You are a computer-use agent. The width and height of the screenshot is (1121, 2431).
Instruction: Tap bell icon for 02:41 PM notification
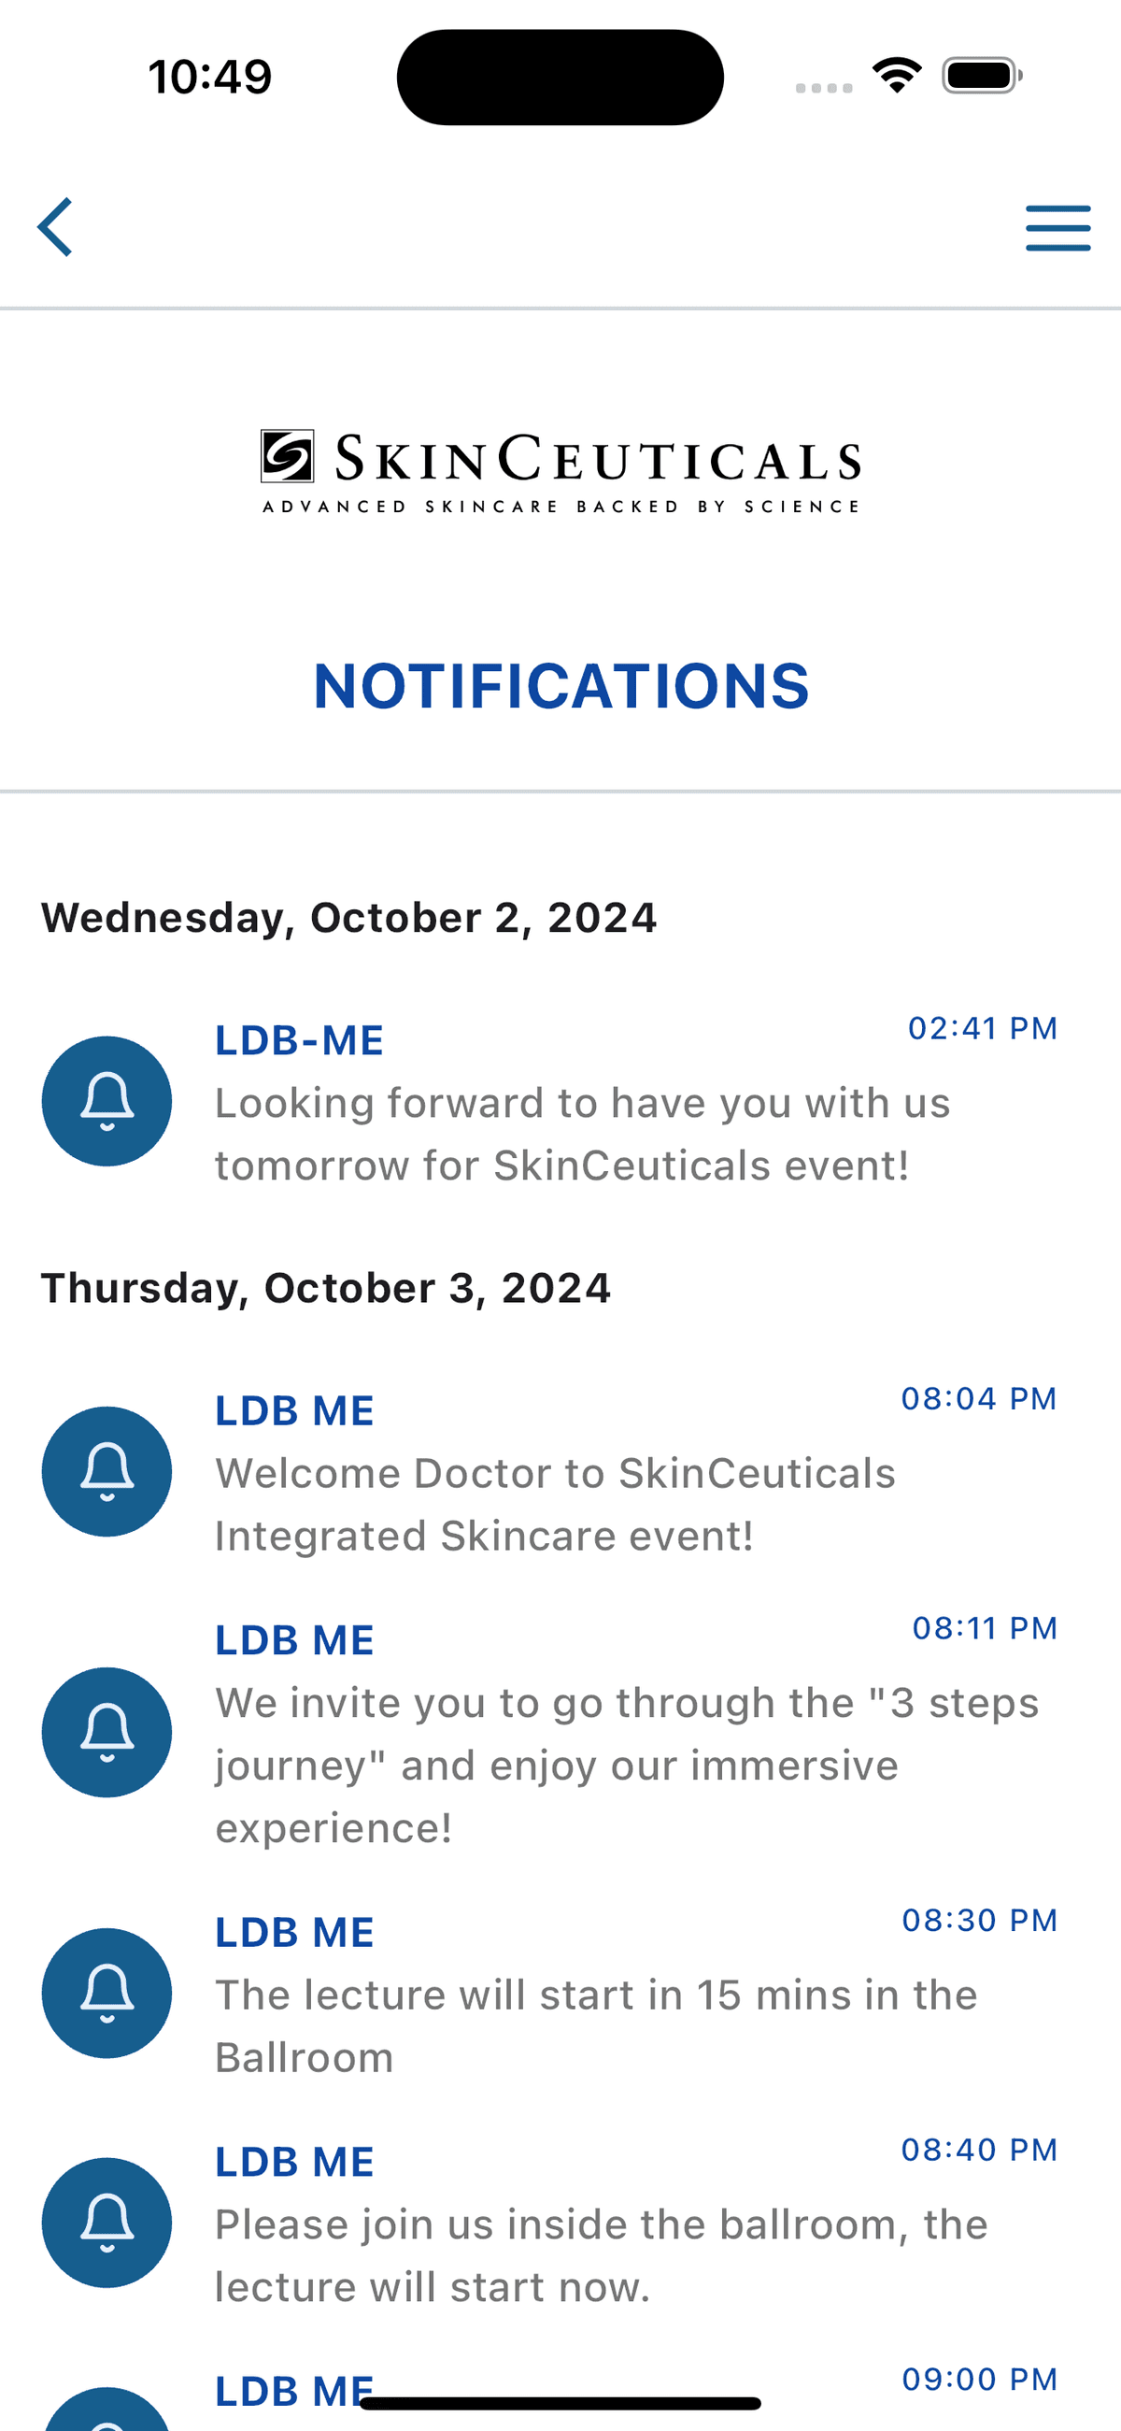coord(106,1101)
